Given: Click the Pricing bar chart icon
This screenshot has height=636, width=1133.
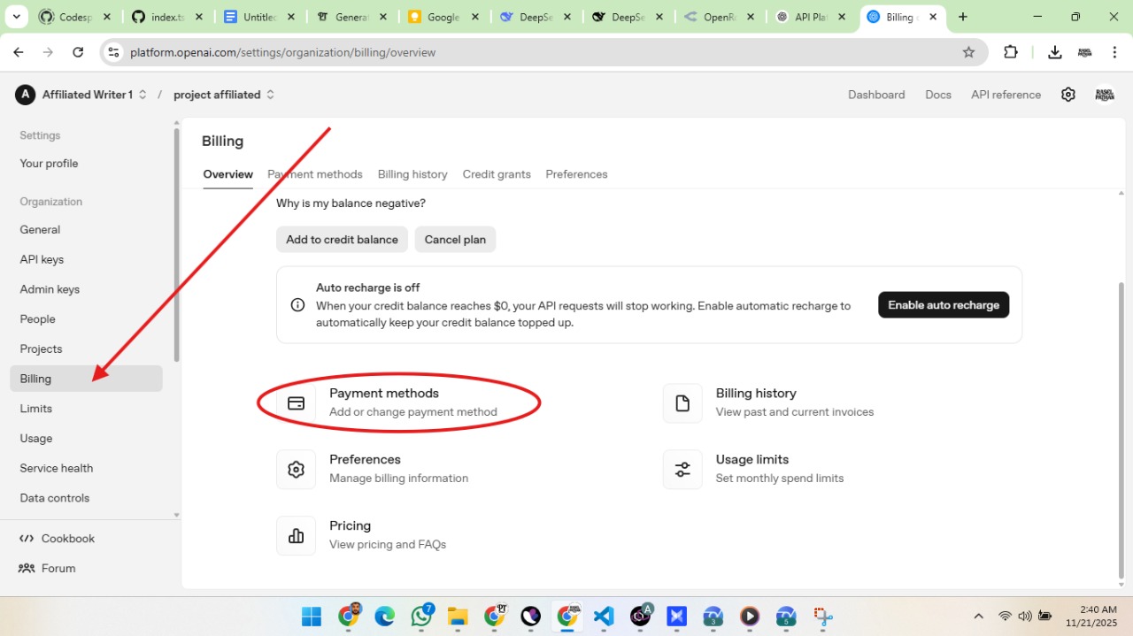Looking at the screenshot, I should [x=297, y=536].
